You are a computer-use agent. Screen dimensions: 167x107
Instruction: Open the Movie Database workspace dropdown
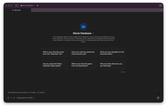[28, 6]
